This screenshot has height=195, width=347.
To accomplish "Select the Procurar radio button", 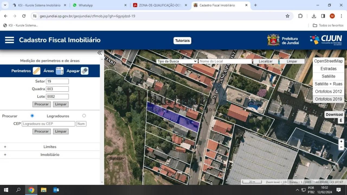I will click(32, 116).
